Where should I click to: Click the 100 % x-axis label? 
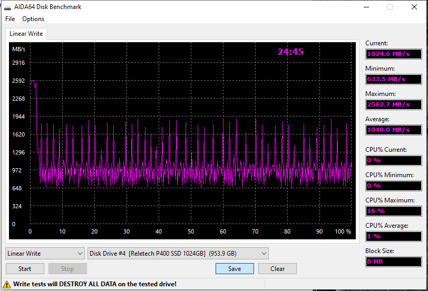pos(343,231)
